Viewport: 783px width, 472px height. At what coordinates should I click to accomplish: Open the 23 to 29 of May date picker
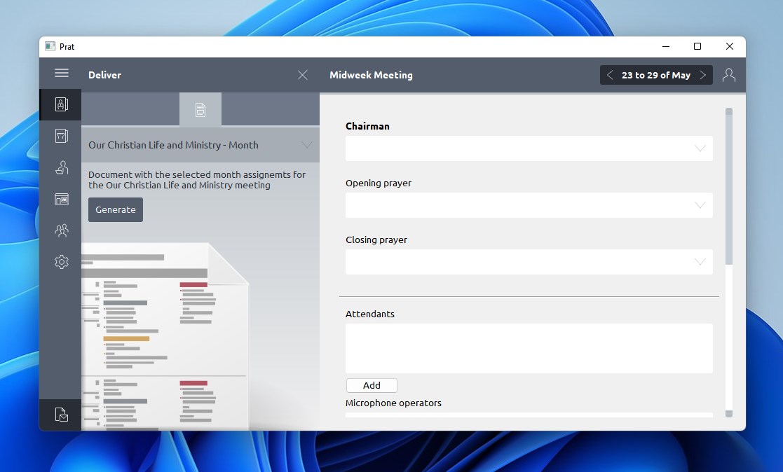click(x=655, y=75)
